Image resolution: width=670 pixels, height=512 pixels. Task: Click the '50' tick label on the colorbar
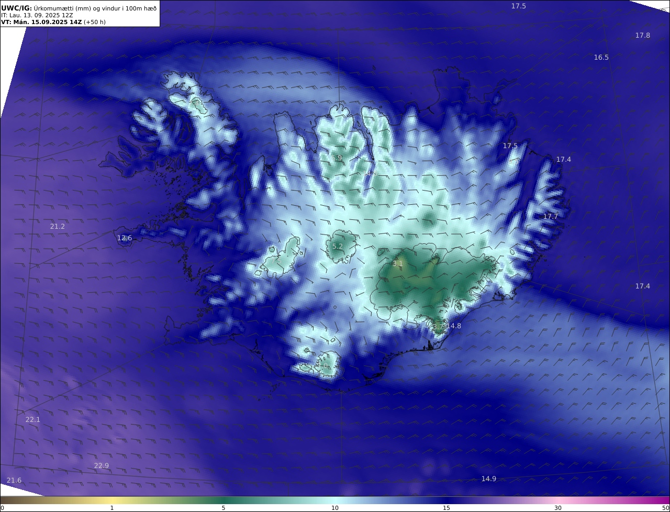[666, 508]
